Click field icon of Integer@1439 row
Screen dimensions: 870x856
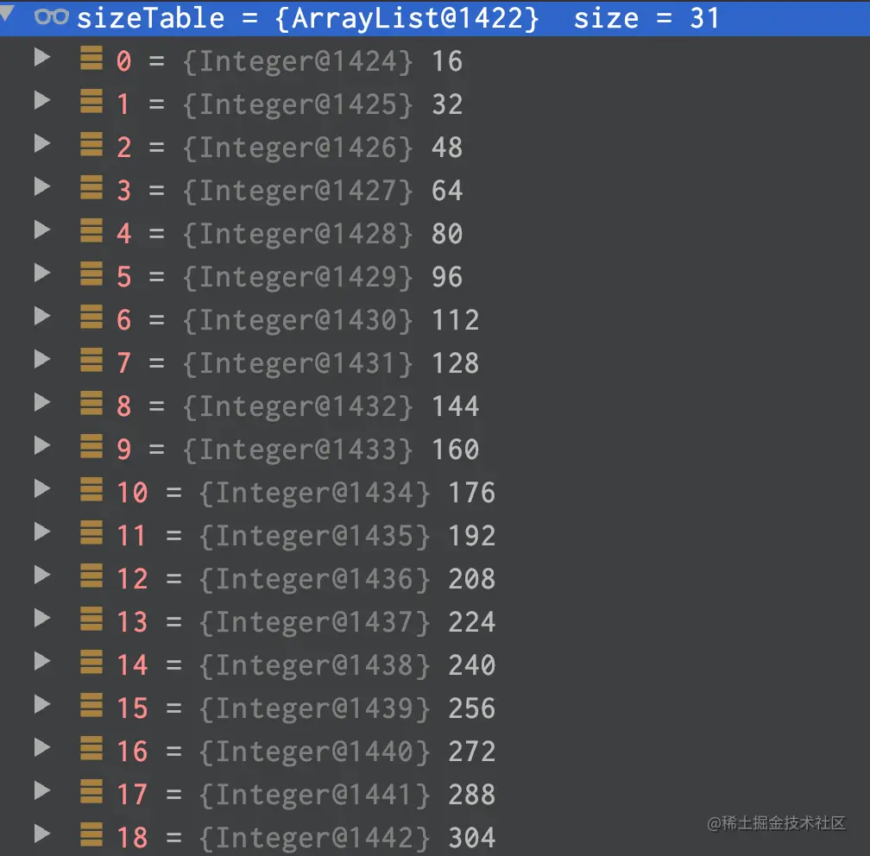(91, 705)
